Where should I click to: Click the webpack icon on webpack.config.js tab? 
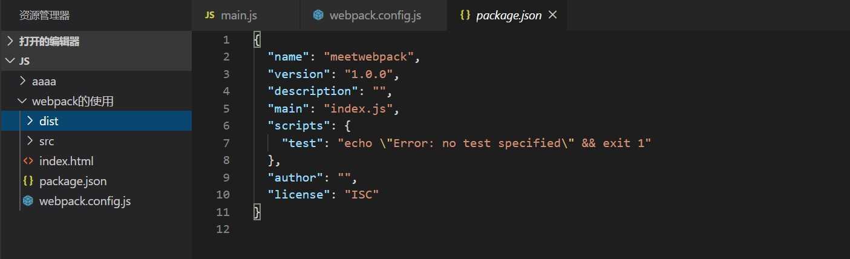[318, 15]
